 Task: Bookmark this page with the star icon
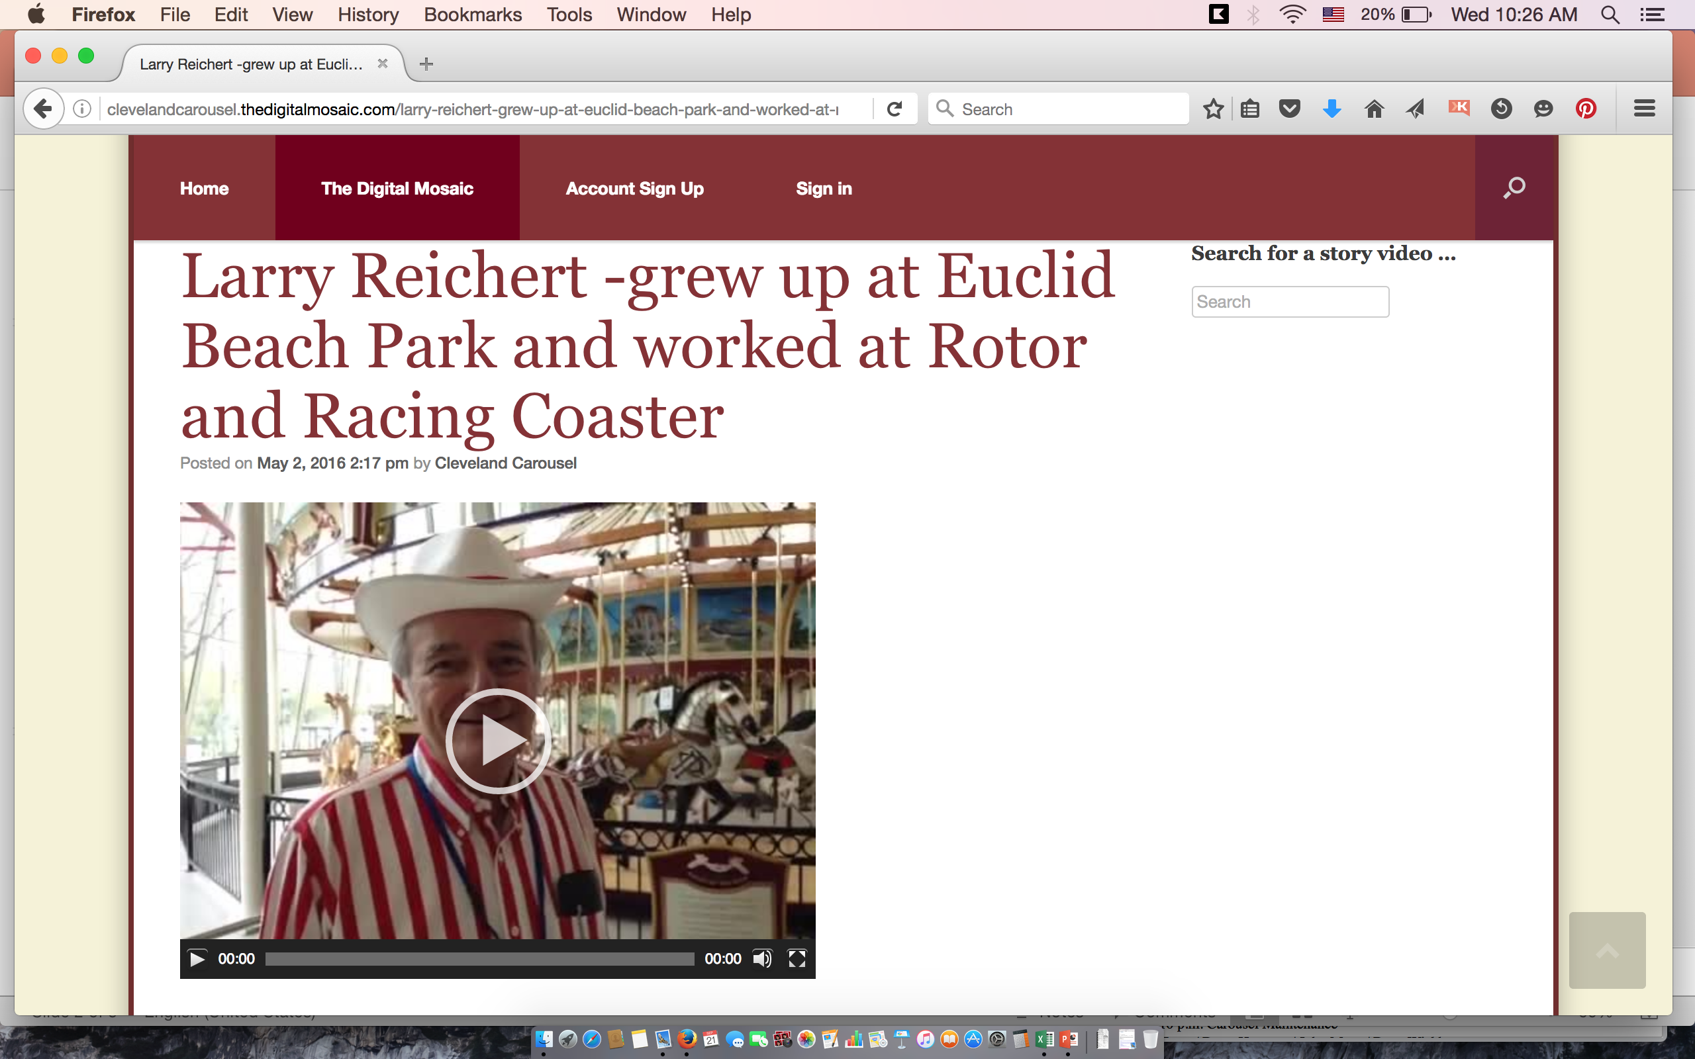1213,109
